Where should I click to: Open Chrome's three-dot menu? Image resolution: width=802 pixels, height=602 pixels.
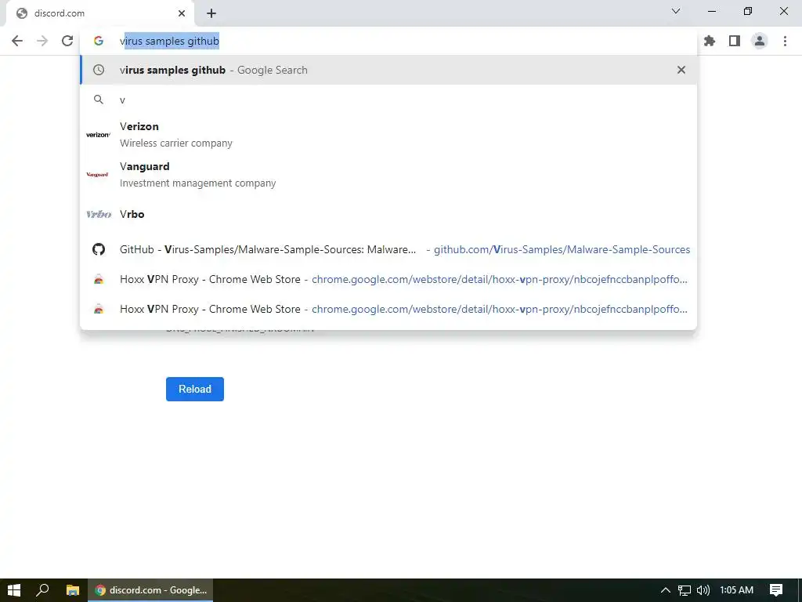tap(785, 41)
